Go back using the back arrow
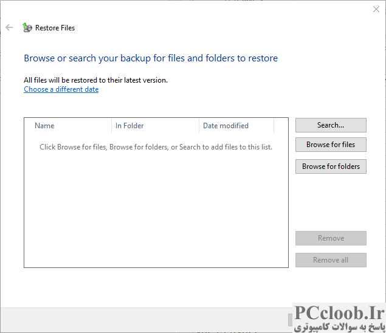 point(9,27)
